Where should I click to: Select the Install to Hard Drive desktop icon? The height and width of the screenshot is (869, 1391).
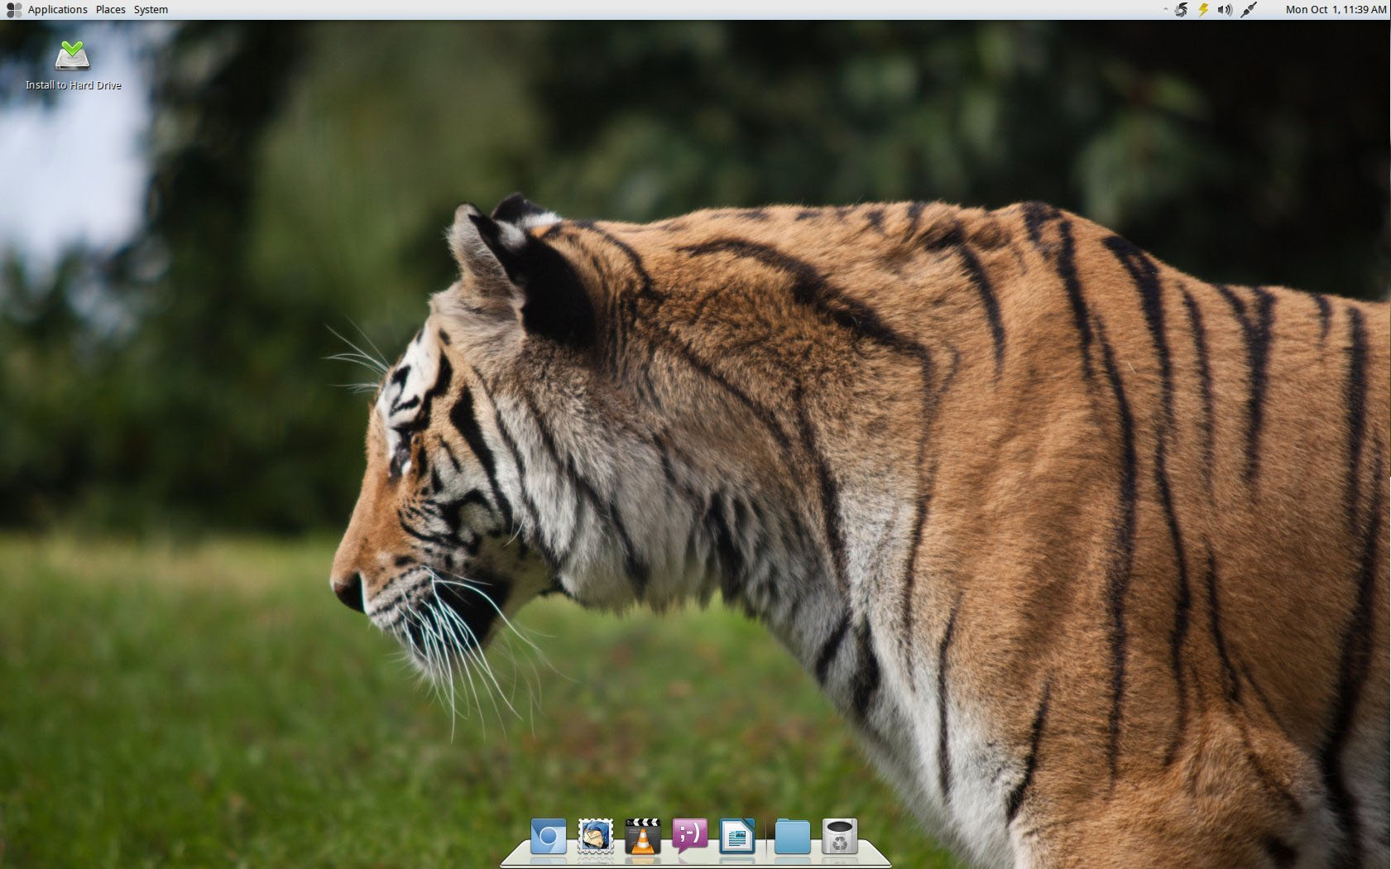(73, 56)
